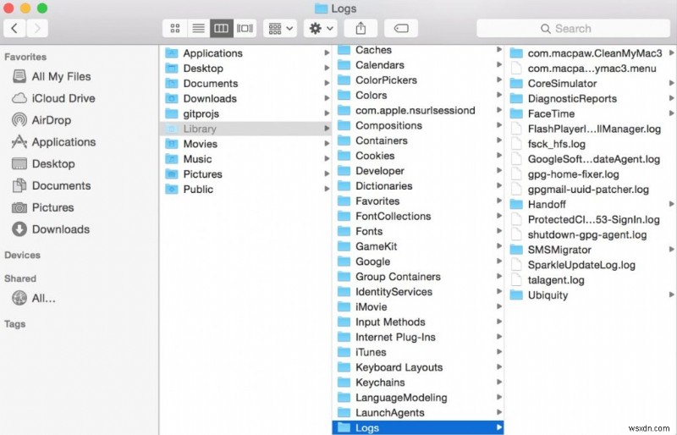Select gpgmail-uuid-patcher.log file
677x435 pixels.
click(592, 190)
